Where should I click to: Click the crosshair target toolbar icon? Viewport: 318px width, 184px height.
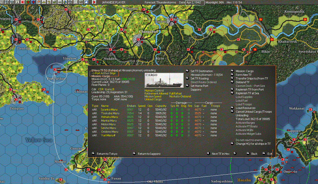click(x=70, y=2)
